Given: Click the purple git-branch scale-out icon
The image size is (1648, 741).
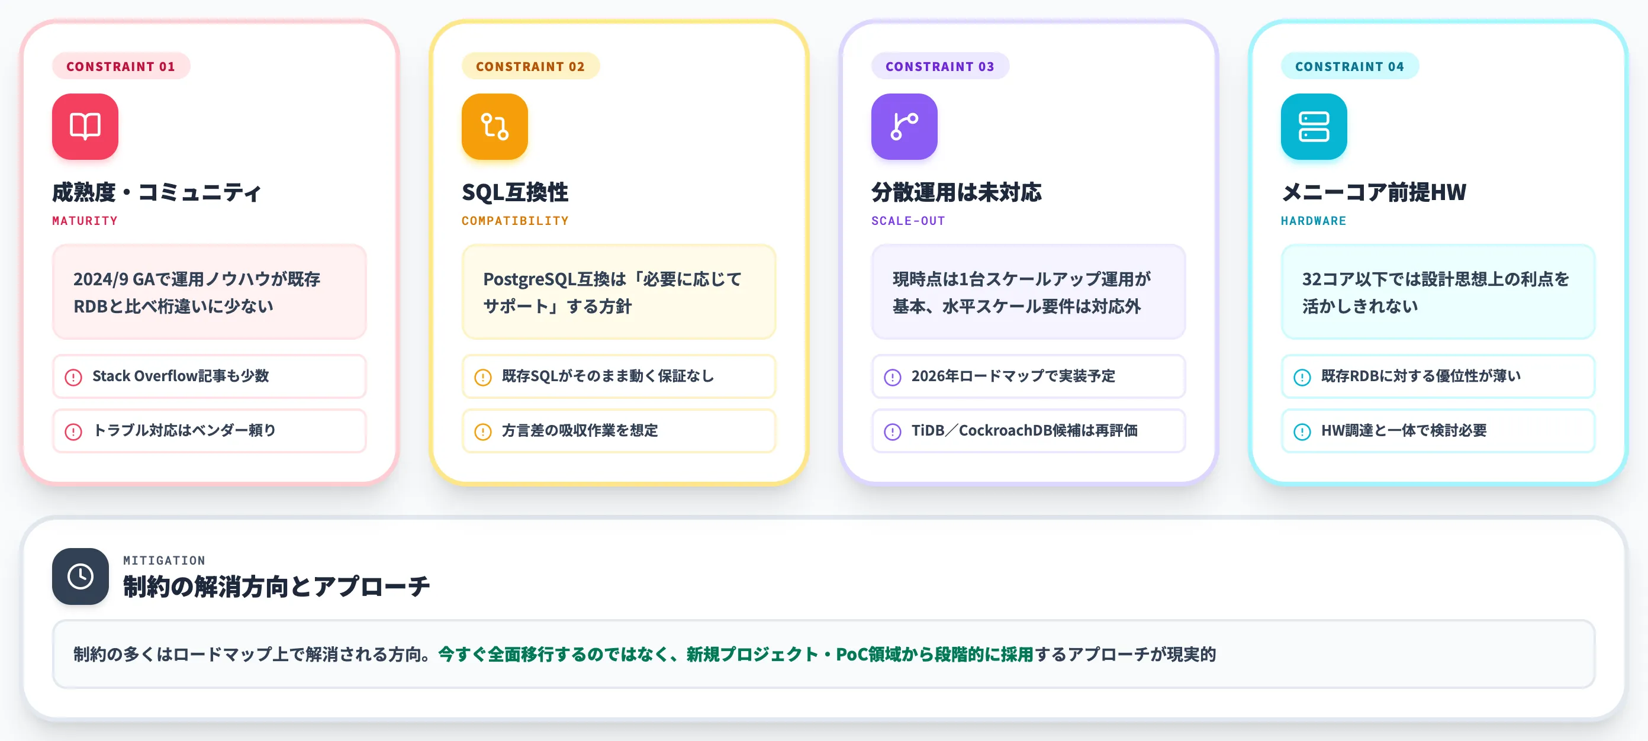Looking at the screenshot, I should point(904,127).
